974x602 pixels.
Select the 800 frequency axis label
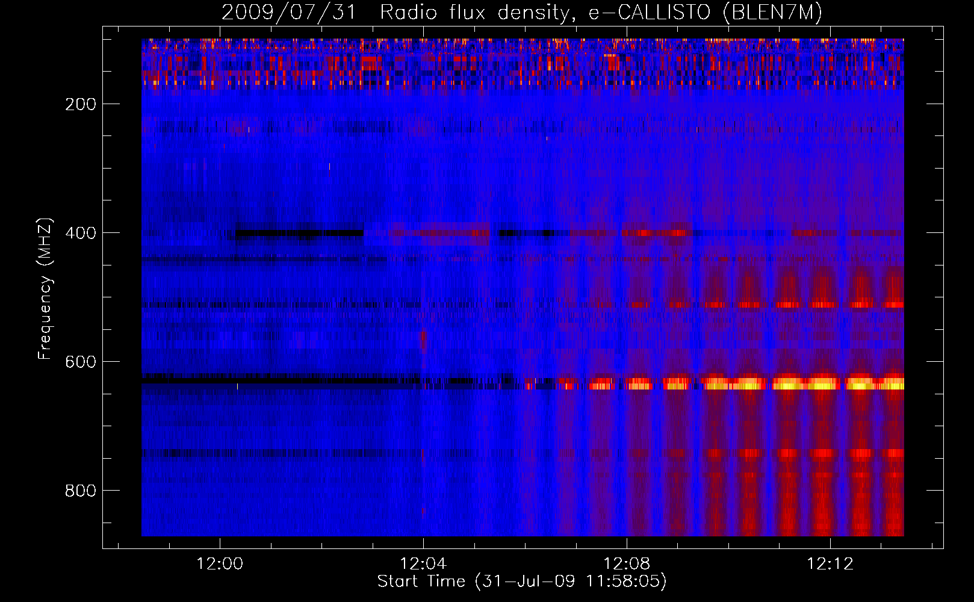pyautogui.click(x=81, y=491)
